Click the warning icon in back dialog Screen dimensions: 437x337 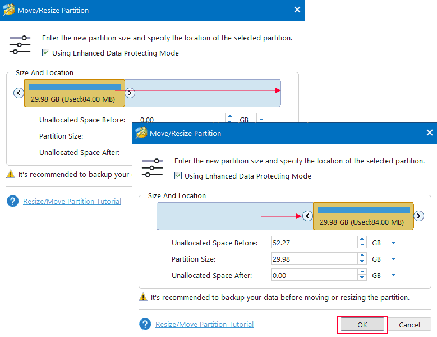pyautogui.click(x=11, y=174)
